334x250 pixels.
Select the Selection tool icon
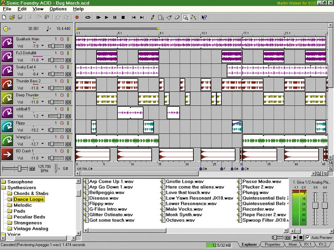click(x=161, y=17)
